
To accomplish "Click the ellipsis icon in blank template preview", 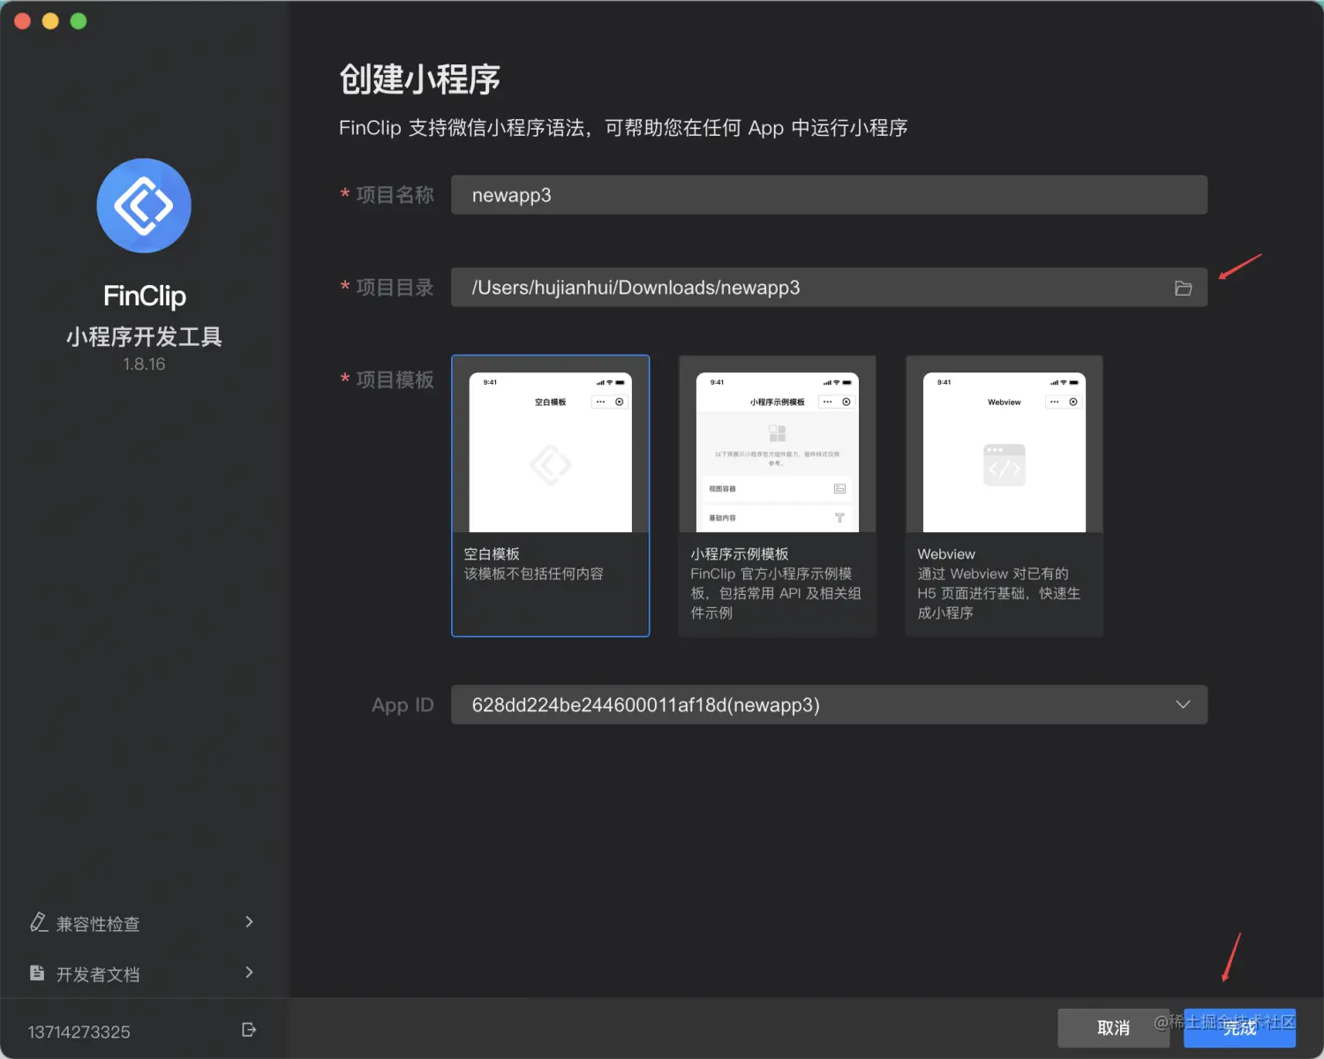I will pyautogui.click(x=600, y=402).
